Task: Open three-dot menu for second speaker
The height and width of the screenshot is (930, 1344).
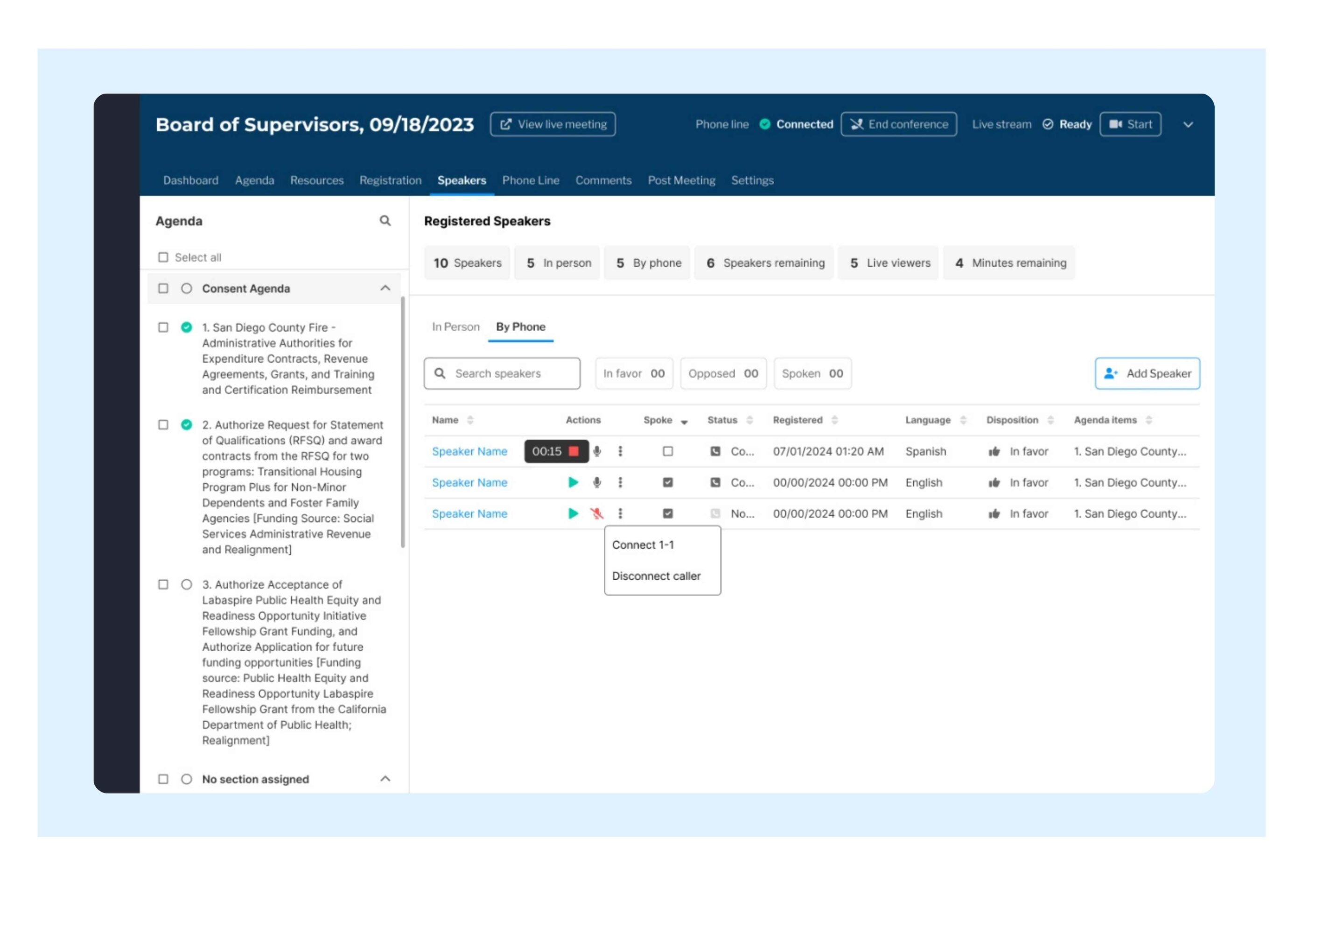Action: [x=620, y=482]
